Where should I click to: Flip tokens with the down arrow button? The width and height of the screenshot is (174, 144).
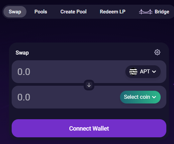point(89,85)
